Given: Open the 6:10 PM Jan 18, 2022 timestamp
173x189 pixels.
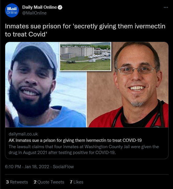Looking at the screenshot, I should pyautogui.click(x=27, y=167).
